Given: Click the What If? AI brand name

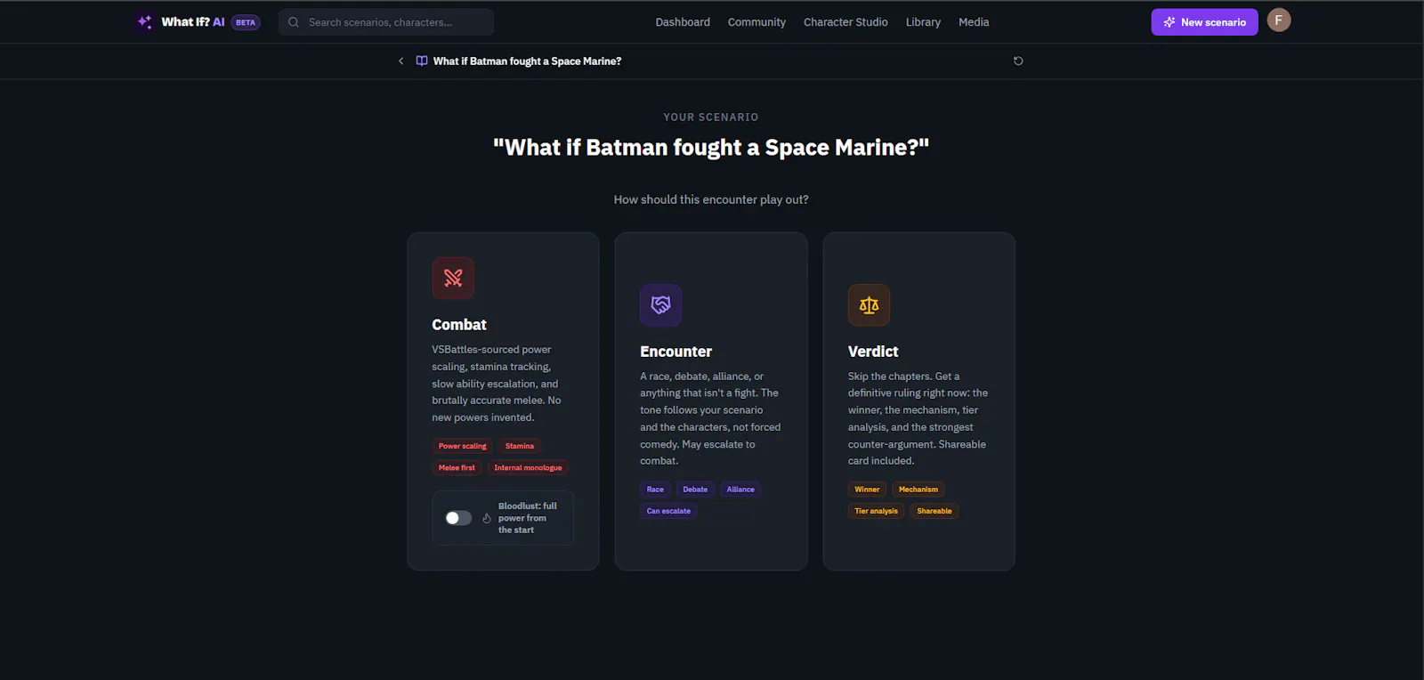Looking at the screenshot, I should (193, 22).
